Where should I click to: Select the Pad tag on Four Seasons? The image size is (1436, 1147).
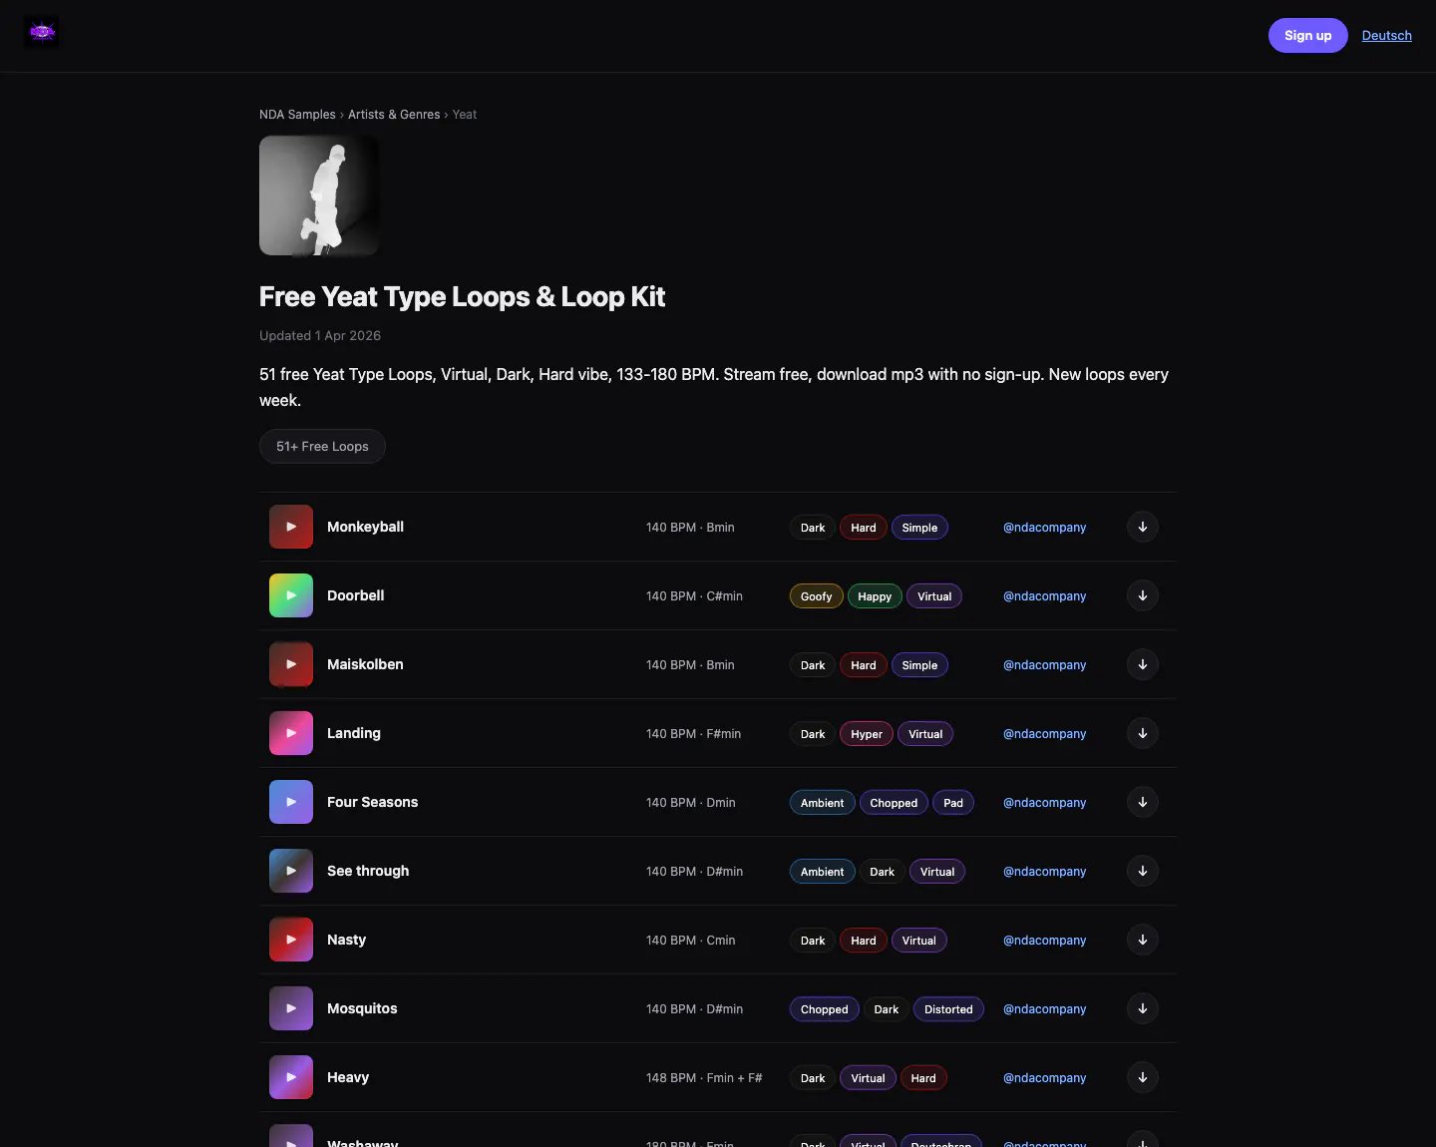953,803
